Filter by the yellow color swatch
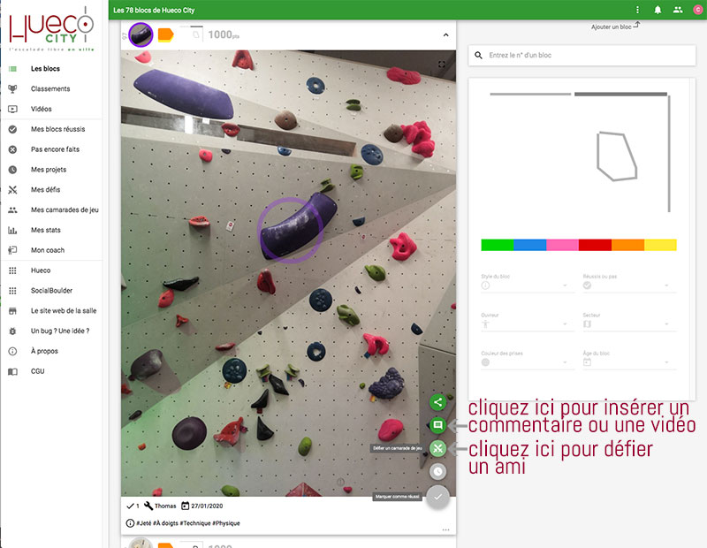This screenshot has height=548, width=707. point(660,245)
